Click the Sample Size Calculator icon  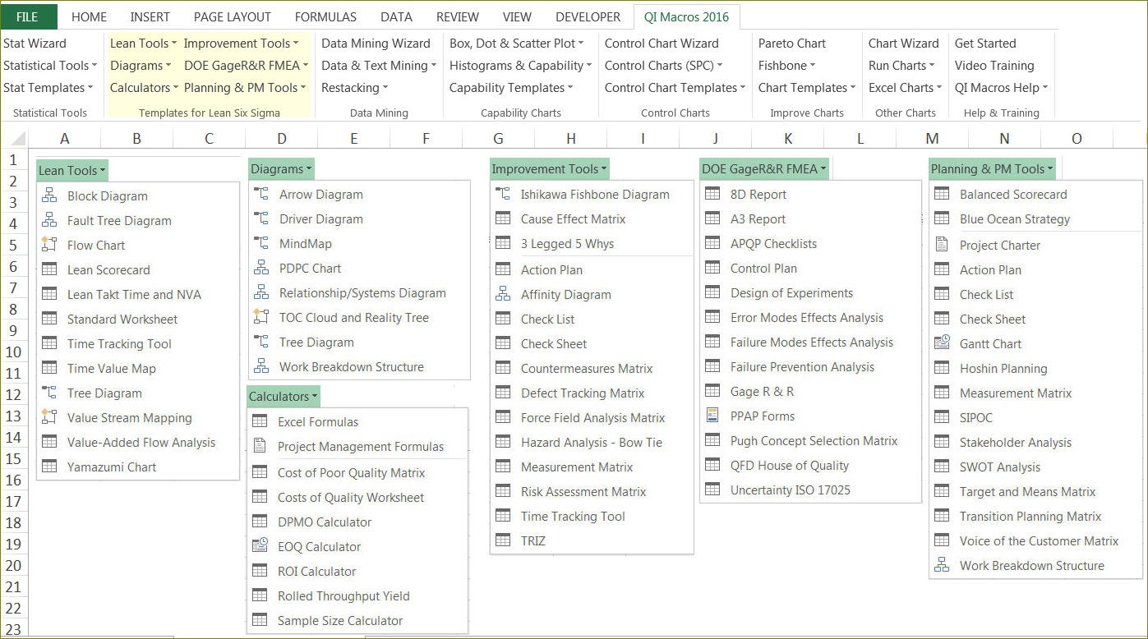[260, 620]
